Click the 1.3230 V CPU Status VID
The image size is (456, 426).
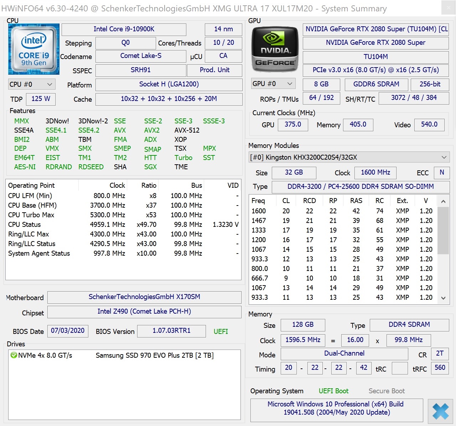click(226, 225)
